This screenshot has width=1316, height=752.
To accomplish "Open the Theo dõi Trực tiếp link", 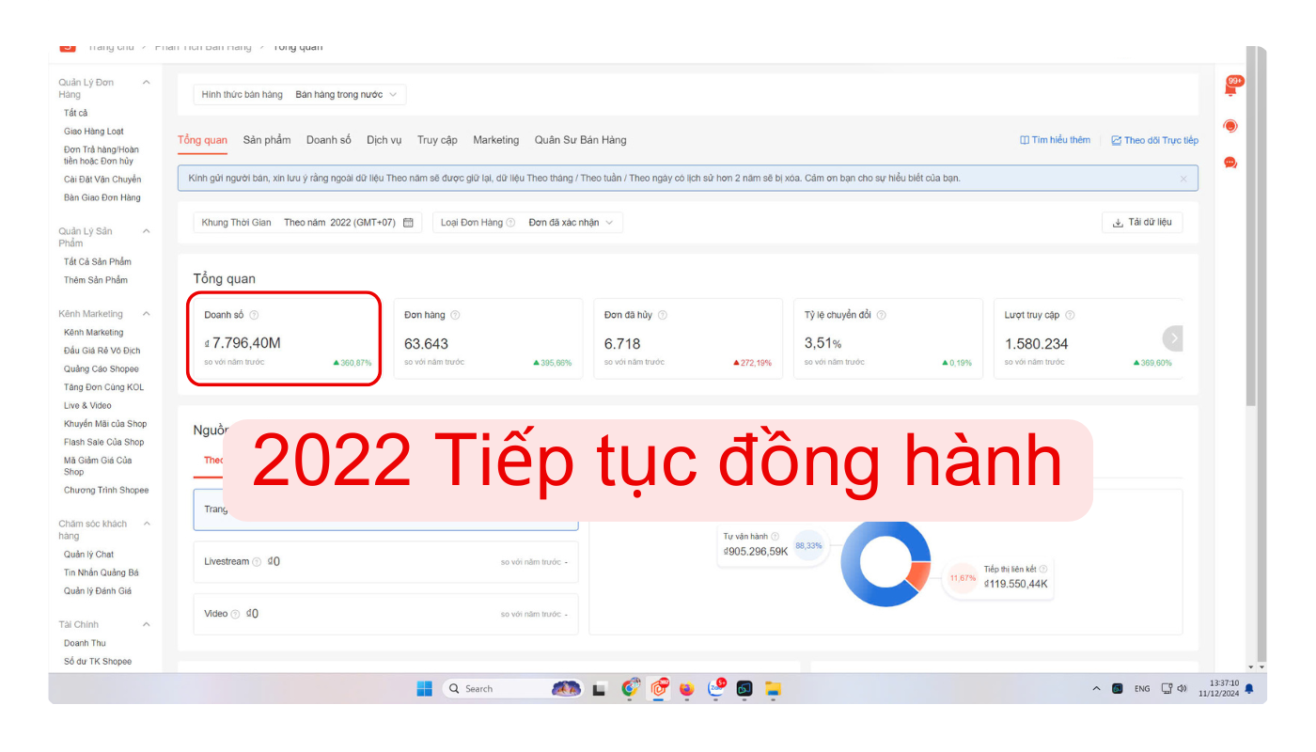I will [x=1154, y=140].
